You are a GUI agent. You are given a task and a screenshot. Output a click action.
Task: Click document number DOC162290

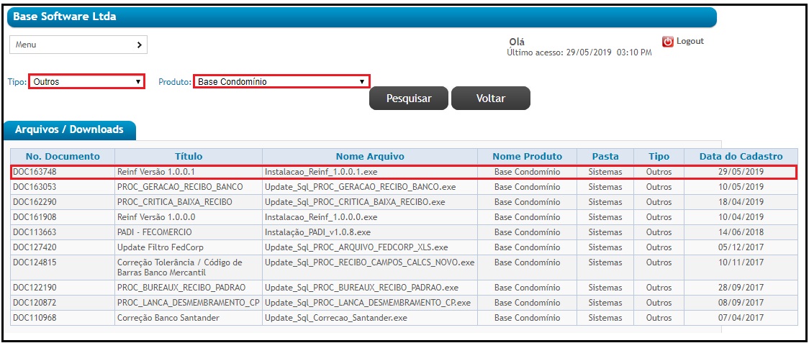pyautogui.click(x=34, y=201)
